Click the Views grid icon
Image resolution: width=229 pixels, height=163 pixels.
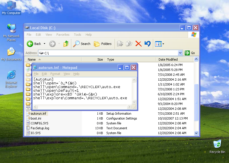coord(159,44)
